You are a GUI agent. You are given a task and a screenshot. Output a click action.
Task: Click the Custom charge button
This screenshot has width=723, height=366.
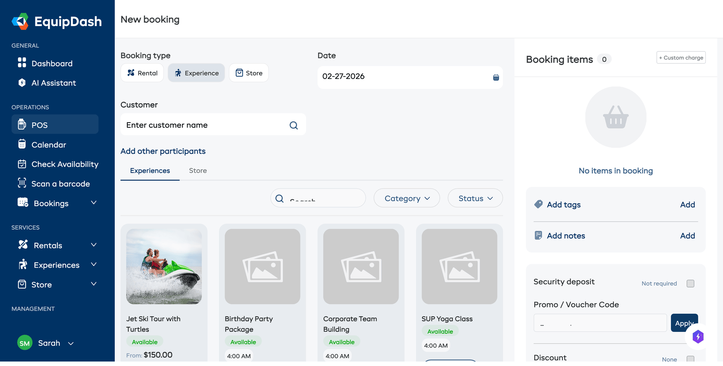pos(681,57)
